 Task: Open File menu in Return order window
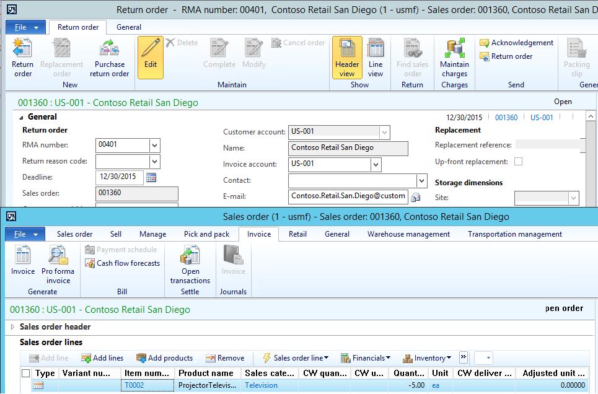(x=25, y=27)
